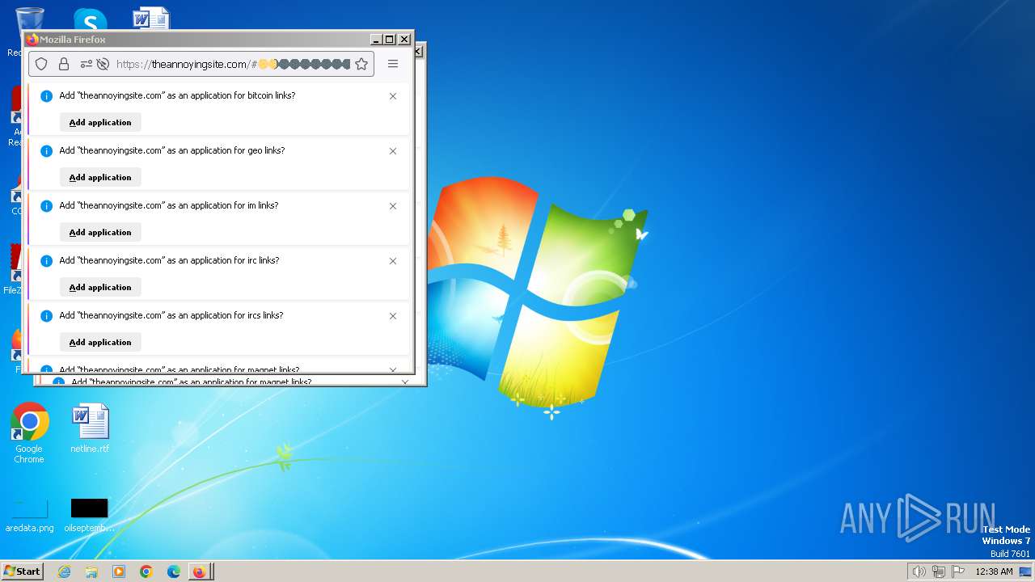
Task: Open the Action Center flag tray icon
Action: (958, 571)
